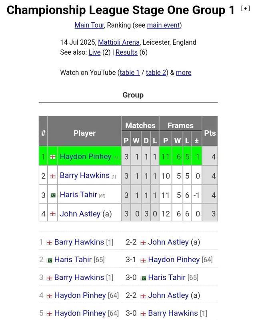Image resolution: width=256 pixels, height=320 pixels.
Task: Open John Astley profile in standings table
Action: [x=80, y=214]
